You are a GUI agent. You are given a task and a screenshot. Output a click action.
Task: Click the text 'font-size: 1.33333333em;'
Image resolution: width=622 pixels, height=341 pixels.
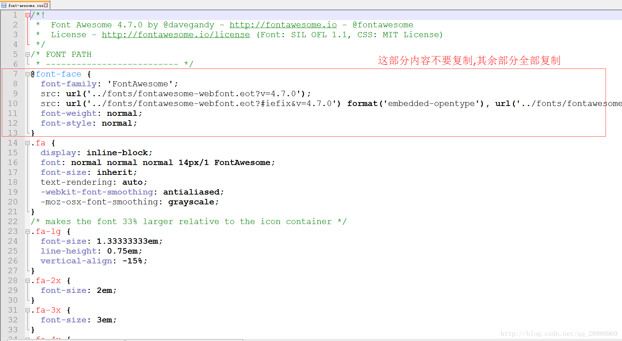pos(101,241)
